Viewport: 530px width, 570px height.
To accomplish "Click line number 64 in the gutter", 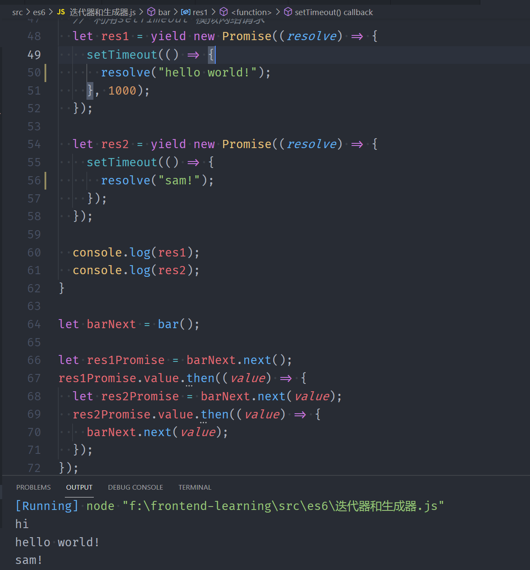I will 34,324.
